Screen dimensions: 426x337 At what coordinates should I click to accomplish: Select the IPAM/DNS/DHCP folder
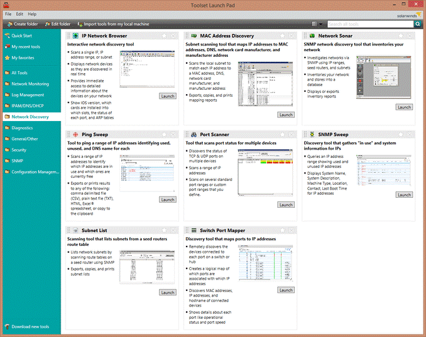tap(32, 106)
